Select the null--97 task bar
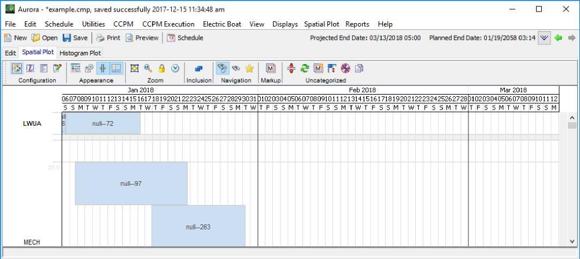The width and height of the screenshot is (580, 259). pos(131,183)
